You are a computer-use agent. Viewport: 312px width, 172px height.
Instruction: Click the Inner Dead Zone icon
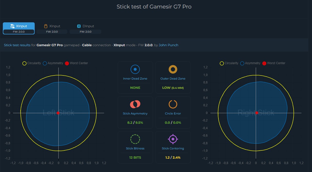tap(135, 69)
